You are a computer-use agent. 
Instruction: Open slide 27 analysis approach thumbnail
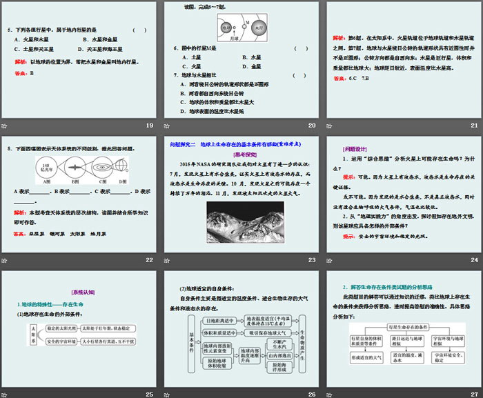(404, 329)
